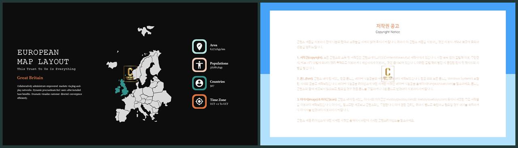Click the "Great Britain" orange heading
Viewport: 518px width, 148px height.
(30, 77)
